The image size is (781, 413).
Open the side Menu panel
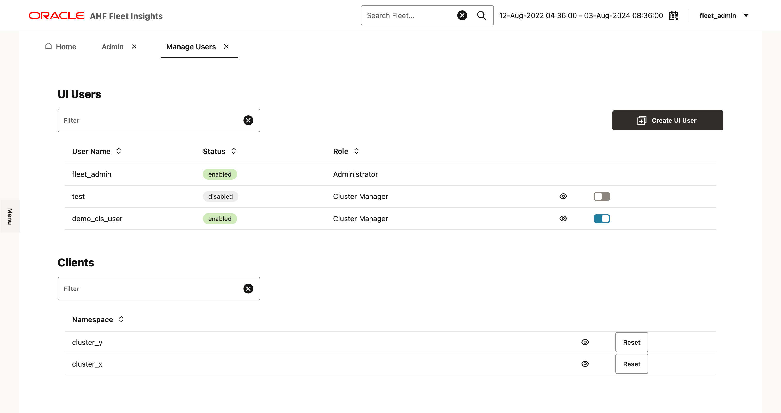(x=10, y=216)
